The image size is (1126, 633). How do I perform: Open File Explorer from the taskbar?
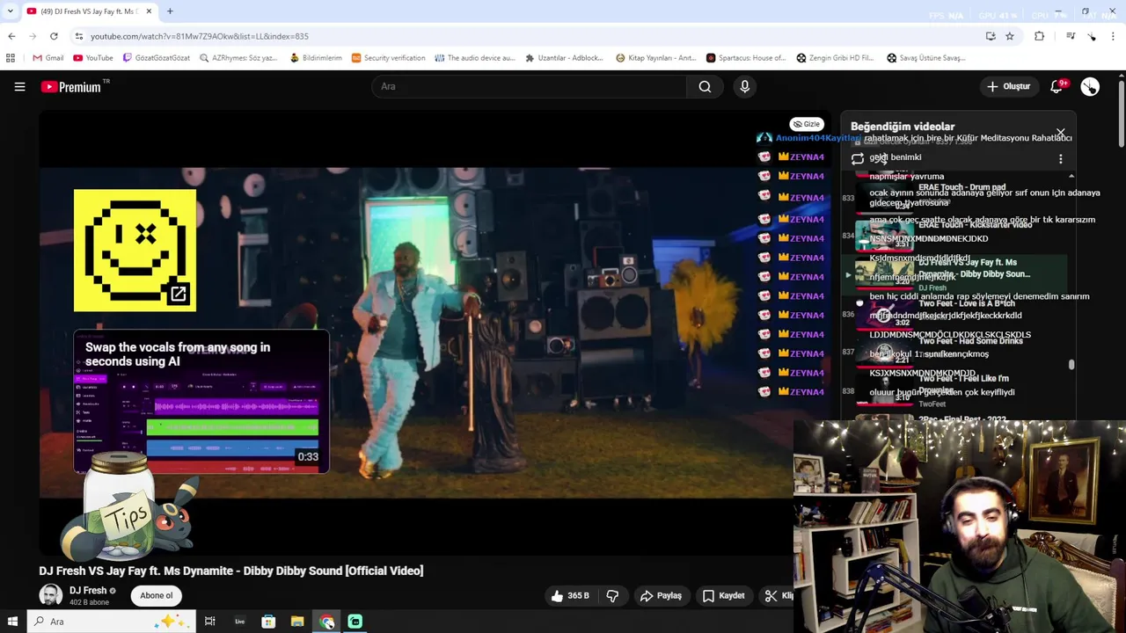click(x=297, y=622)
